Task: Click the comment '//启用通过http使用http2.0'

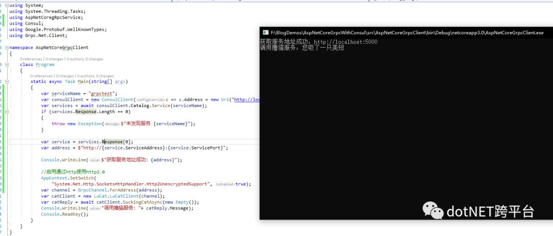Action: click(x=73, y=172)
